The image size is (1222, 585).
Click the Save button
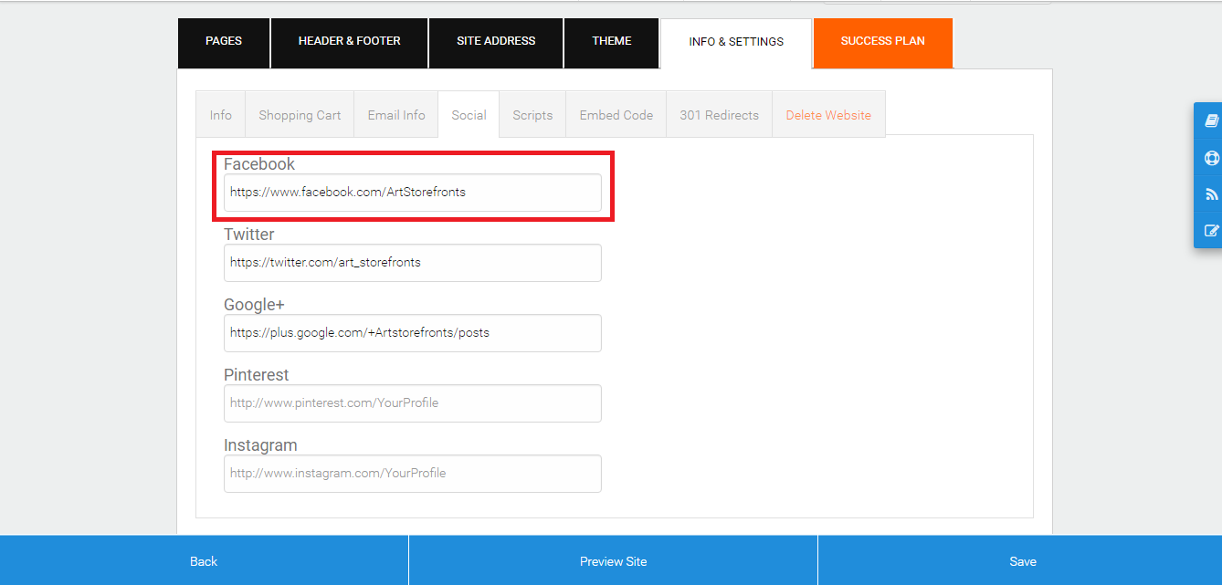coord(1023,560)
